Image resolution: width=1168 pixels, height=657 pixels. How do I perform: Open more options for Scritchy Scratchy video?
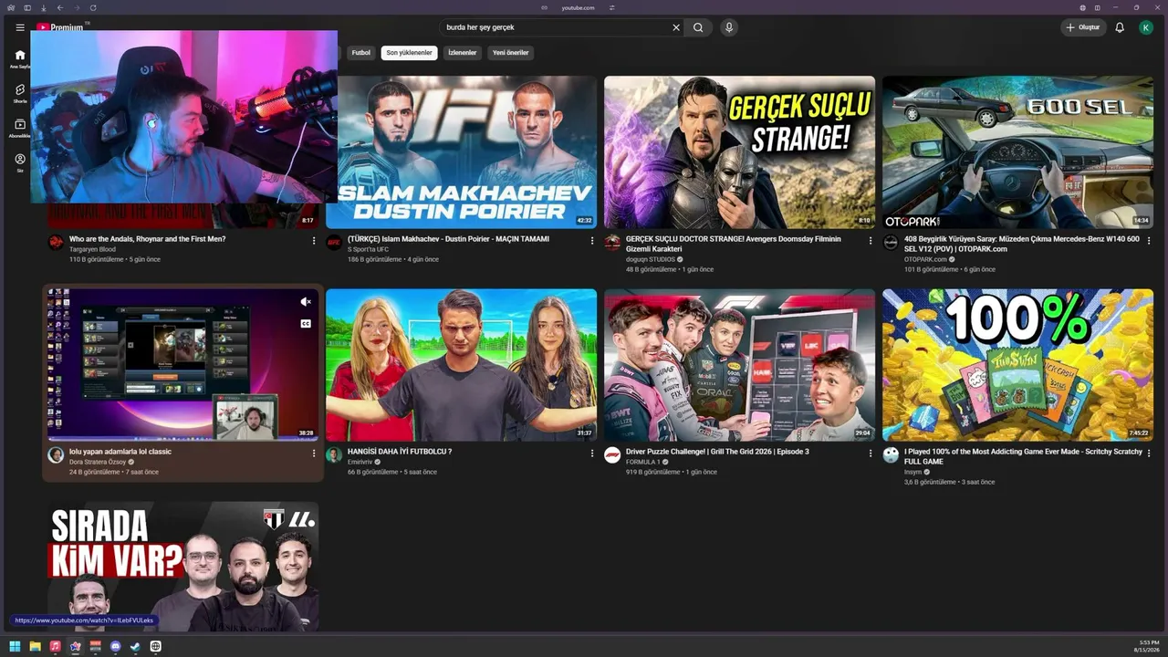pos(1148,454)
